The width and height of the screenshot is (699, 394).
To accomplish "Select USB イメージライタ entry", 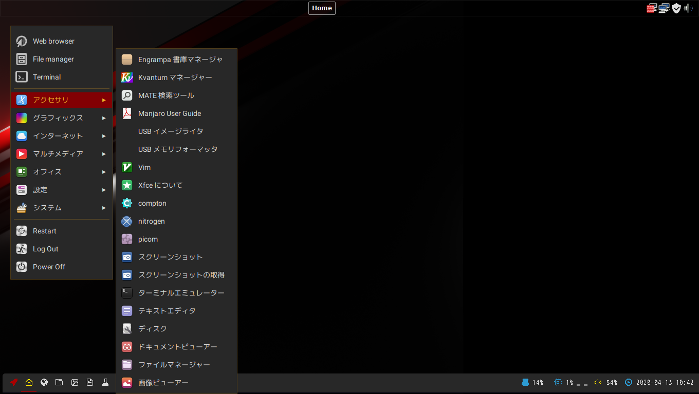I will [176, 131].
